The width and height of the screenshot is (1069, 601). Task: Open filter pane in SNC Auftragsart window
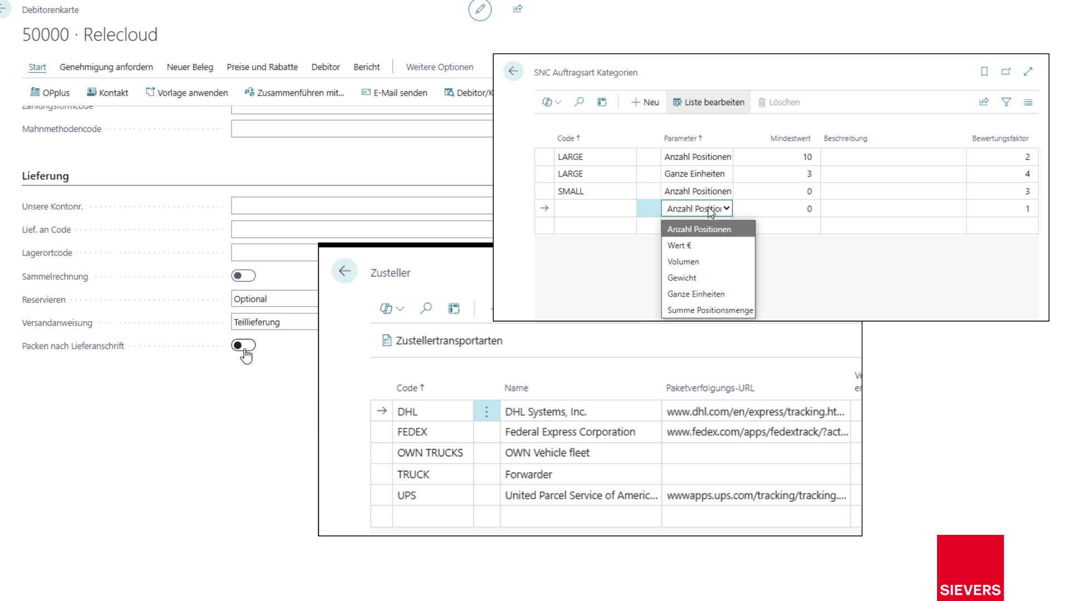click(x=1006, y=102)
